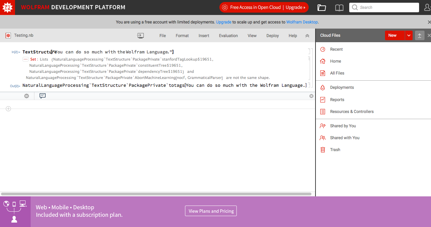Viewport: 431px width, 227px height.
Task: Open the Evaluation menu
Action: (x=228, y=35)
